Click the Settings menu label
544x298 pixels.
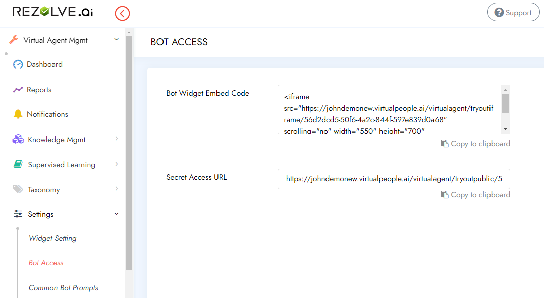(x=40, y=214)
